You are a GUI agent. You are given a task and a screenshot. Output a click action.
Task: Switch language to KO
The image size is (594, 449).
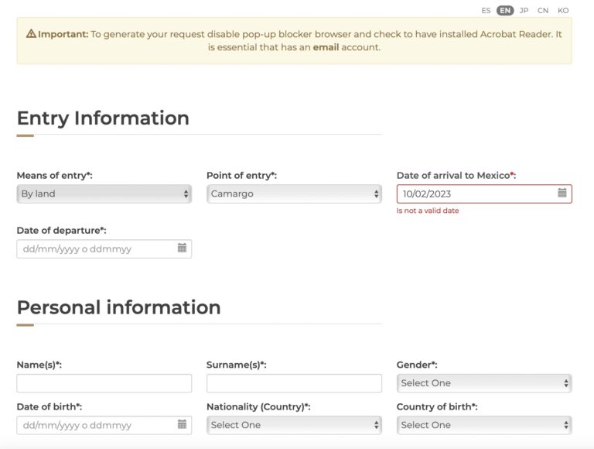(x=563, y=11)
